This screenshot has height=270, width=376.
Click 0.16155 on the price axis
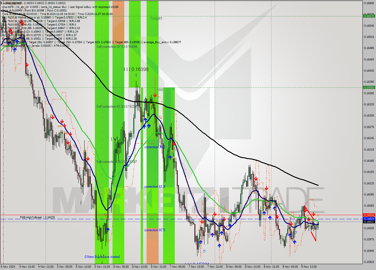[369, 172]
